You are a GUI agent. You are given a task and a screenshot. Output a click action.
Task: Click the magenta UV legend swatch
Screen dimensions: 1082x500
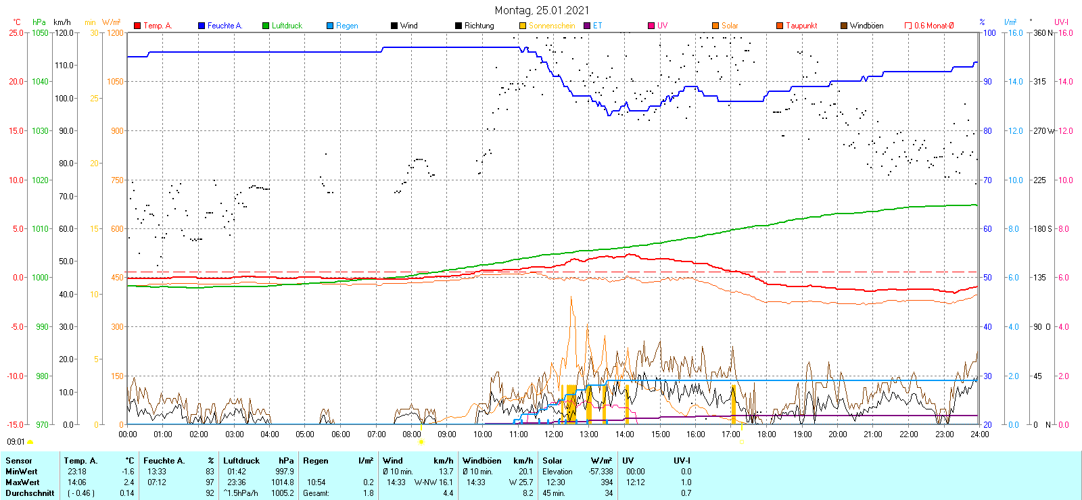coord(651,26)
